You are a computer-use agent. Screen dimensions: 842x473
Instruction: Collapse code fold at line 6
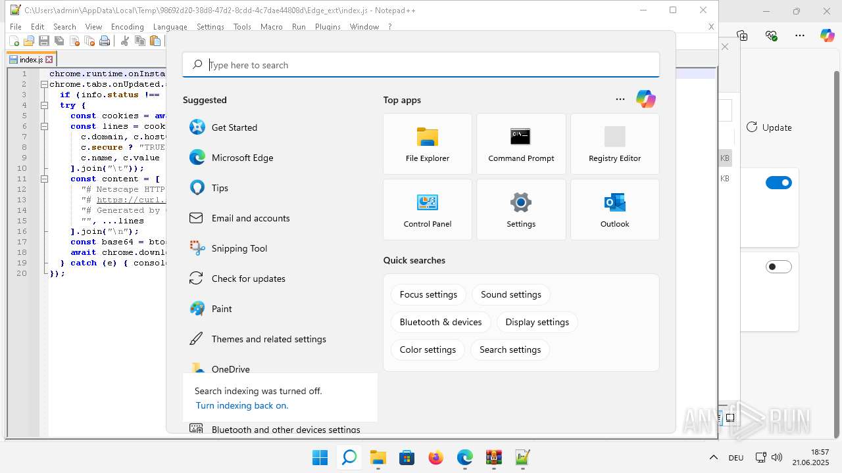44,126
